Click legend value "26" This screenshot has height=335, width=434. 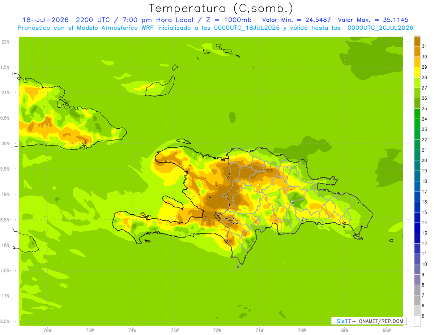click(x=424, y=98)
